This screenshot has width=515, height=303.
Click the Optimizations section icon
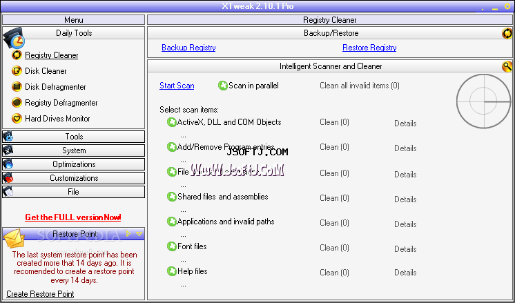tap(8, 164)
